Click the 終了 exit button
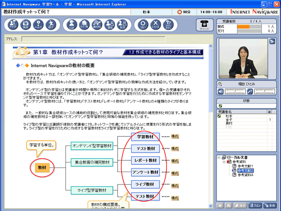Viewport: 281px width, 211px height. pyautogui.click(x=51, y=25)
